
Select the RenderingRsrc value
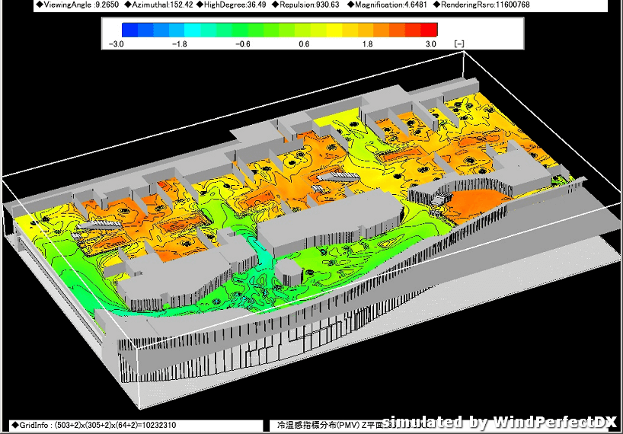pos(481,5)
